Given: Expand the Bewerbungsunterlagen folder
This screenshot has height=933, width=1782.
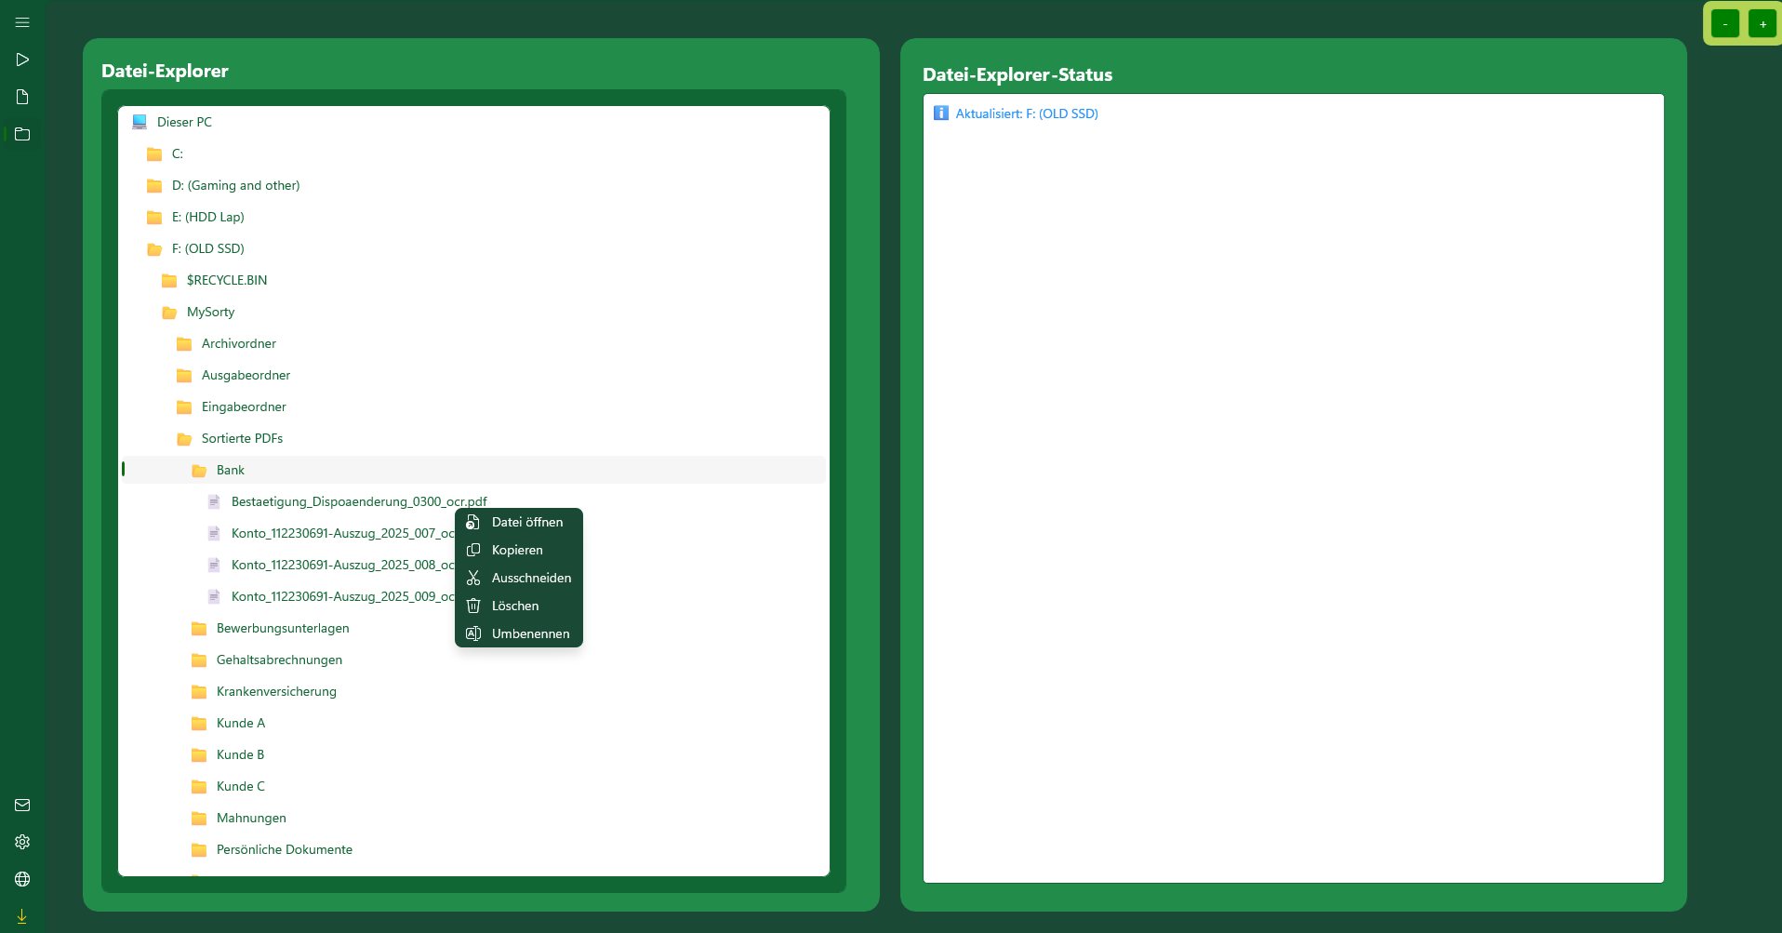Looking at the screenshot, I should (283, 628).
